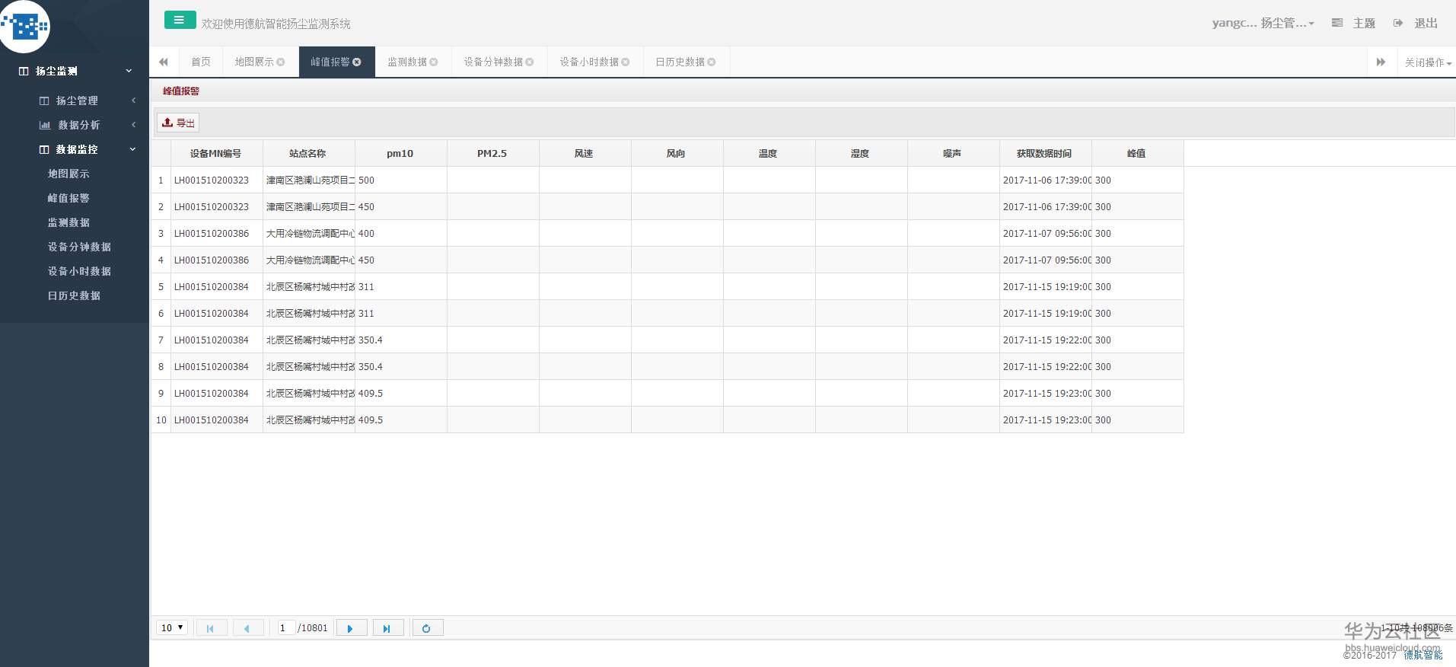Click the 退出 logout option
Image resolution: width=1456 pixels, height=667 pixels.
click(x=1416, y=24)
